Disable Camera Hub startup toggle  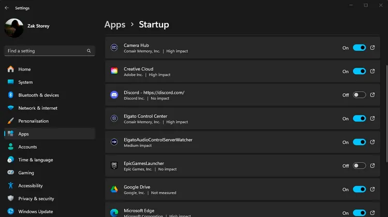360,47
